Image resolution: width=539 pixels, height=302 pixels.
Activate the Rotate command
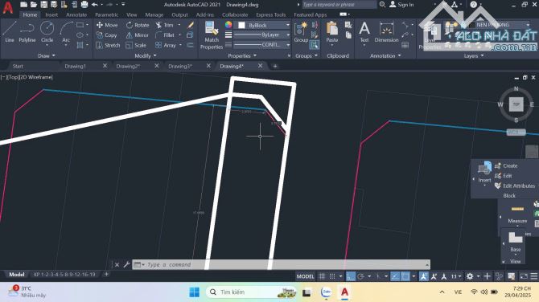[138, 25]
